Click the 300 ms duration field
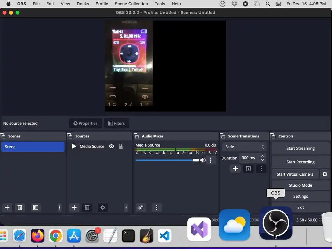Image resolution: width=332 pixels, height=249 pixels. [250, 158]
